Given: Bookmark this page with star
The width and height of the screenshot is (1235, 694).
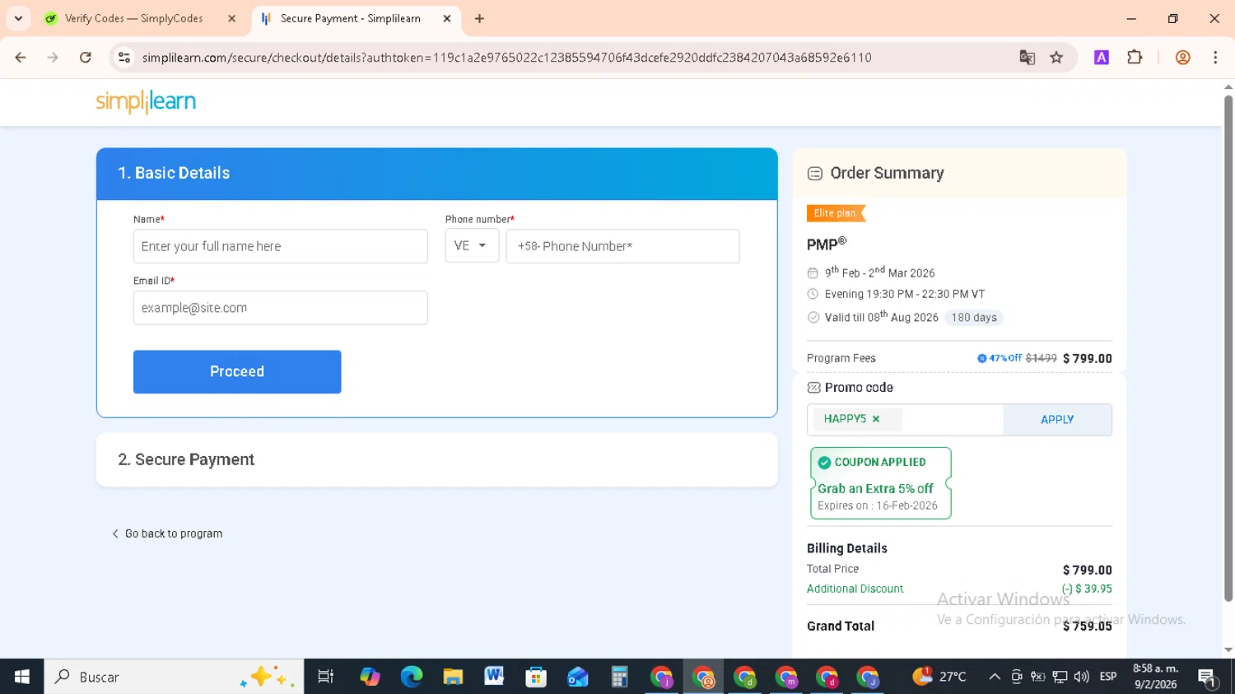Looking at the screenshot, I should (1056, 58).
